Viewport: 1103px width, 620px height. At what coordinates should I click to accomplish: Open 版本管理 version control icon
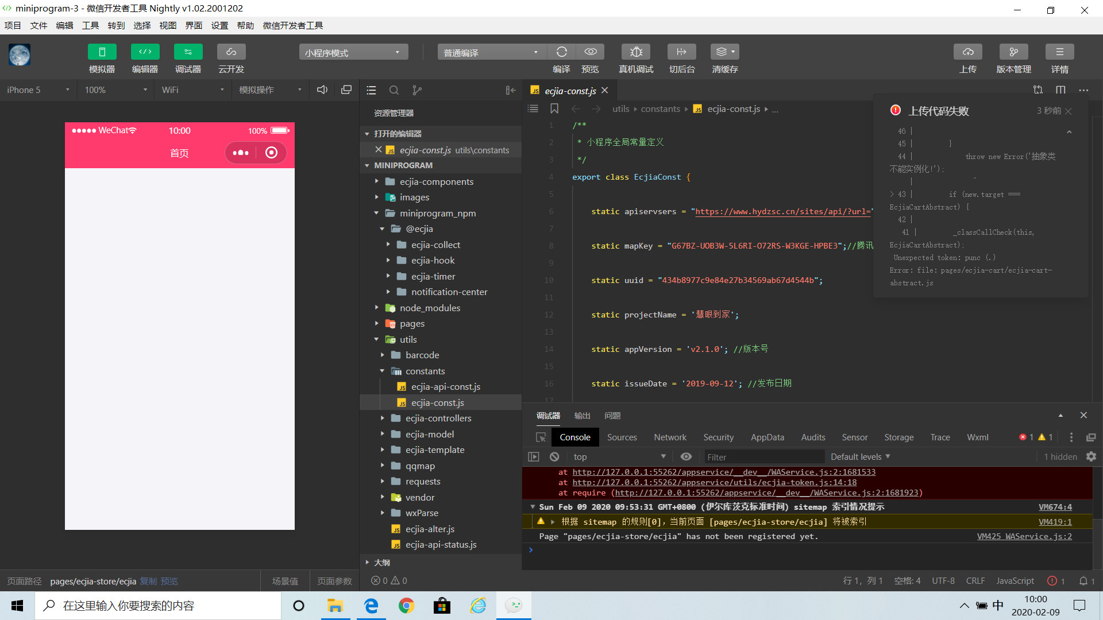pos(1013,52)
